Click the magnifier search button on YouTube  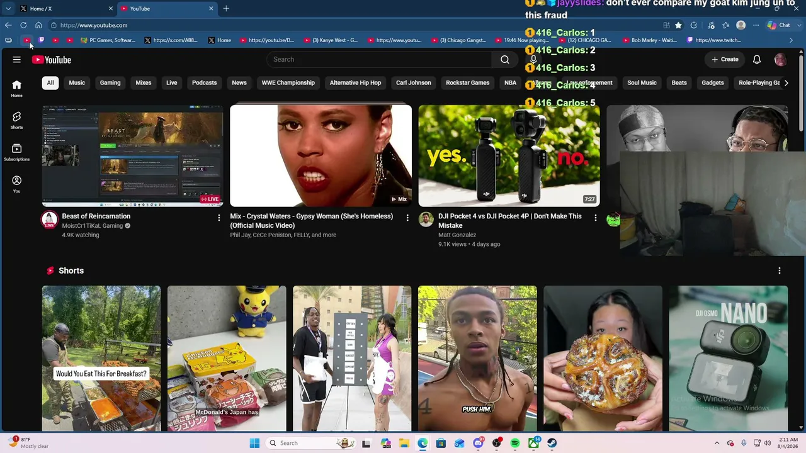[505, 59]
